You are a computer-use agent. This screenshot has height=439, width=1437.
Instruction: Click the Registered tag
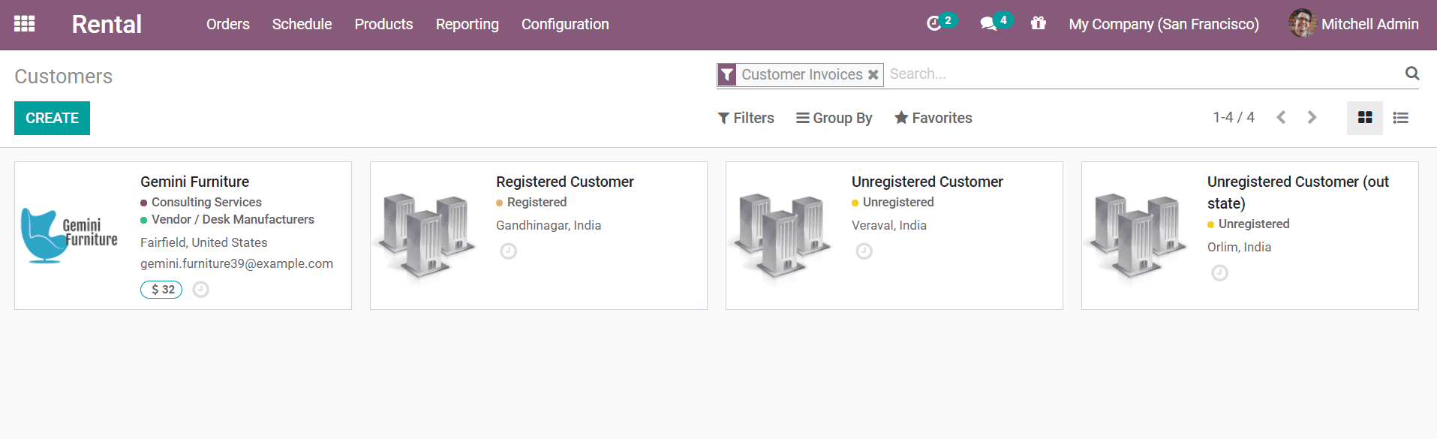531,203
